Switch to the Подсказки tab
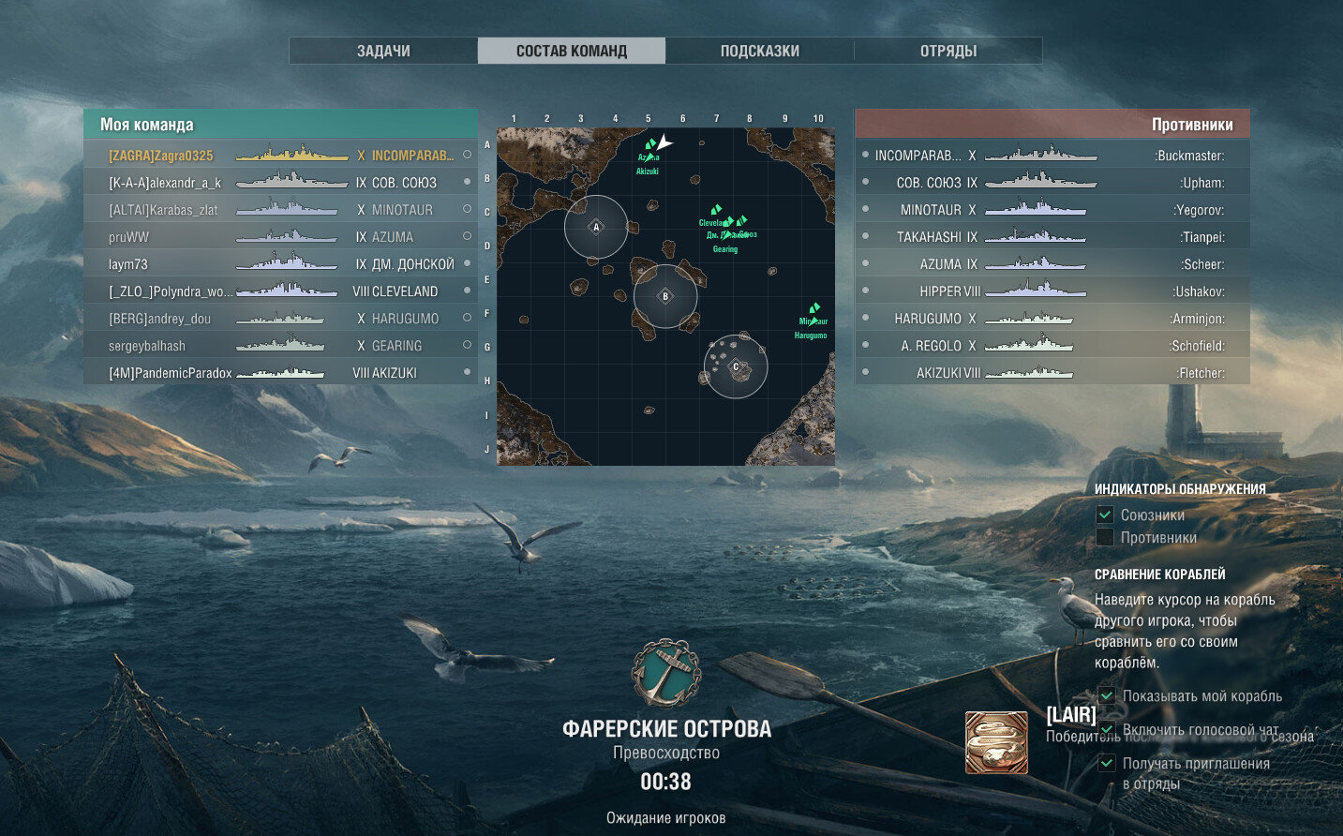The height and width of the screenshot is (836, 1343). pyautogui.click(x=760, y=51)
